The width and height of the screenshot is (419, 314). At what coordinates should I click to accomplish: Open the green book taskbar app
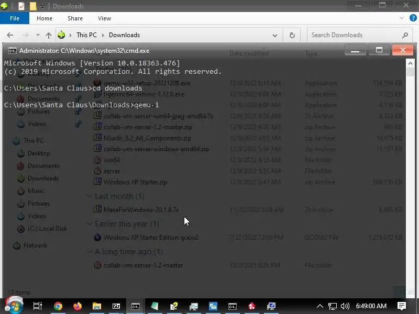[155, 306]
